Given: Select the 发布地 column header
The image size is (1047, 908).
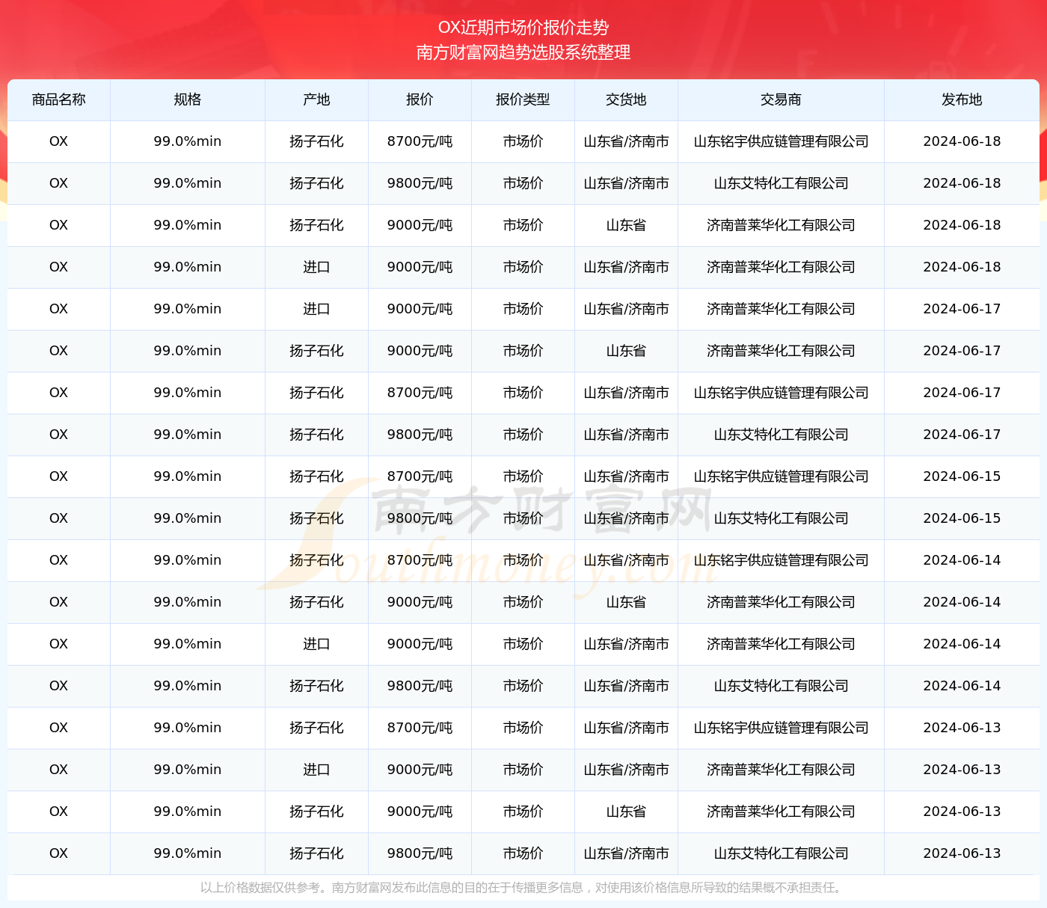Looking at the screenshot, I should coord(962,99).
